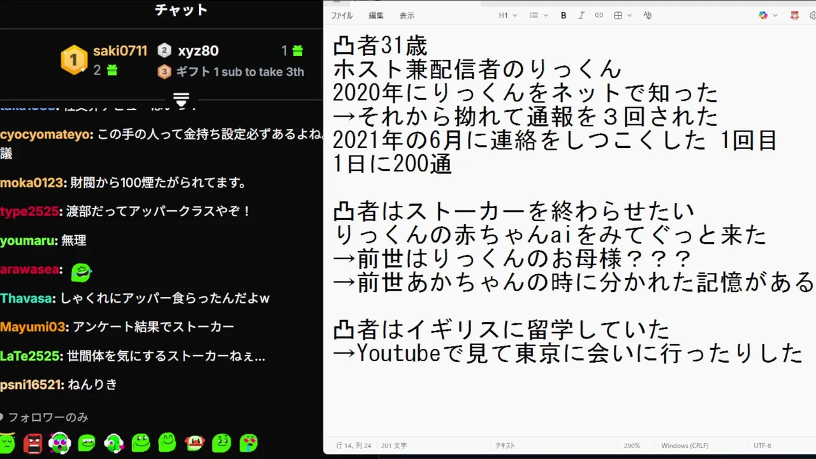Click the gold number 1 leaderboard badge

74,60
